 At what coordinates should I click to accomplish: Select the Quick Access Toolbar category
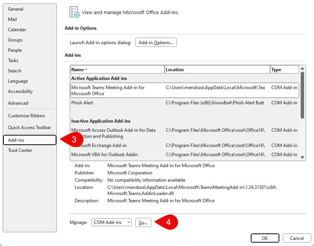point(29,128)
